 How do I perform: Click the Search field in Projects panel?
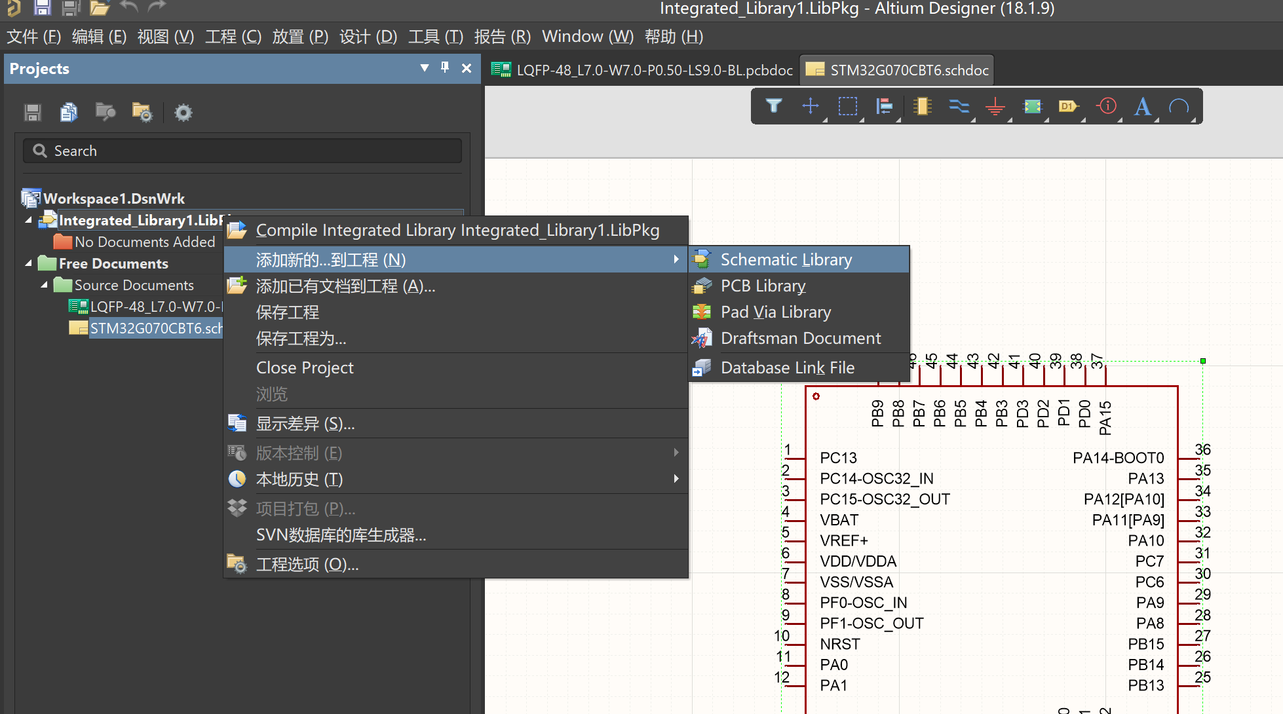point(242,151)
